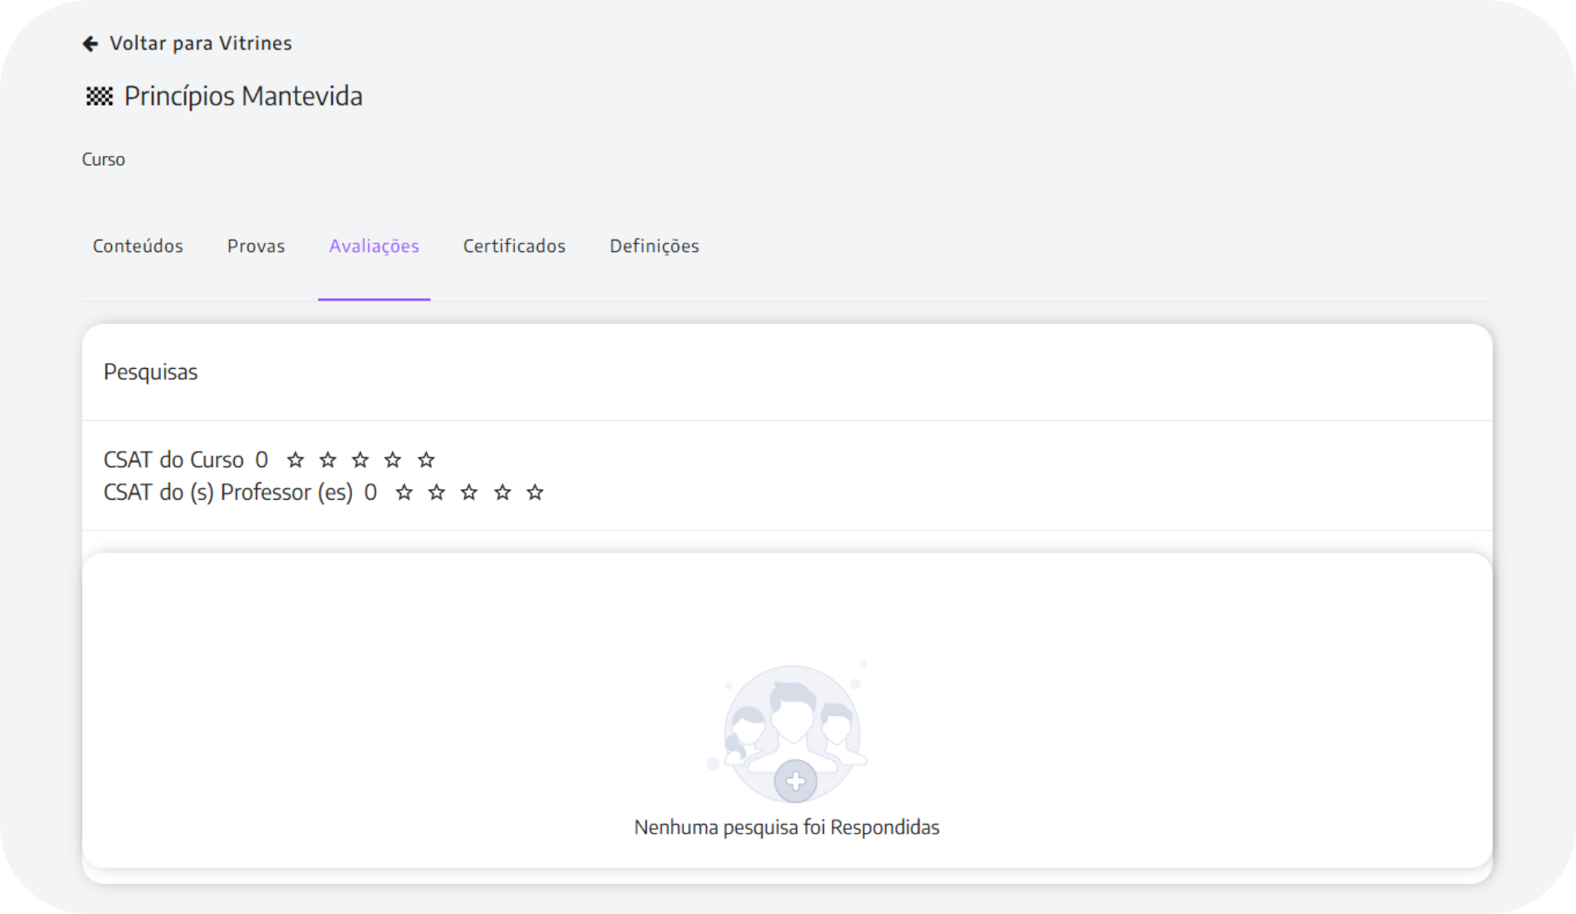Click third star of CSAT do Curso
This screenshot has height=914, width=1576.
361,461
